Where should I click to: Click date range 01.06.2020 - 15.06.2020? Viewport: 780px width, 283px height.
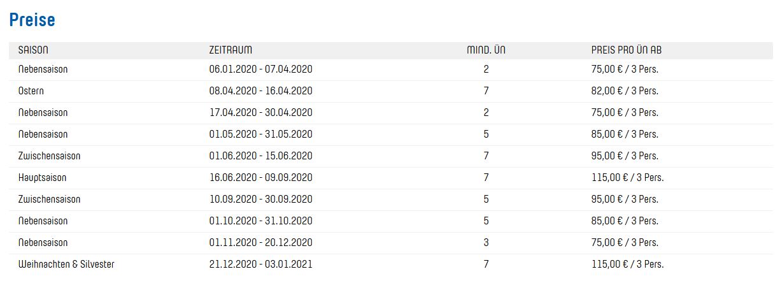click(x=260, y=156)
